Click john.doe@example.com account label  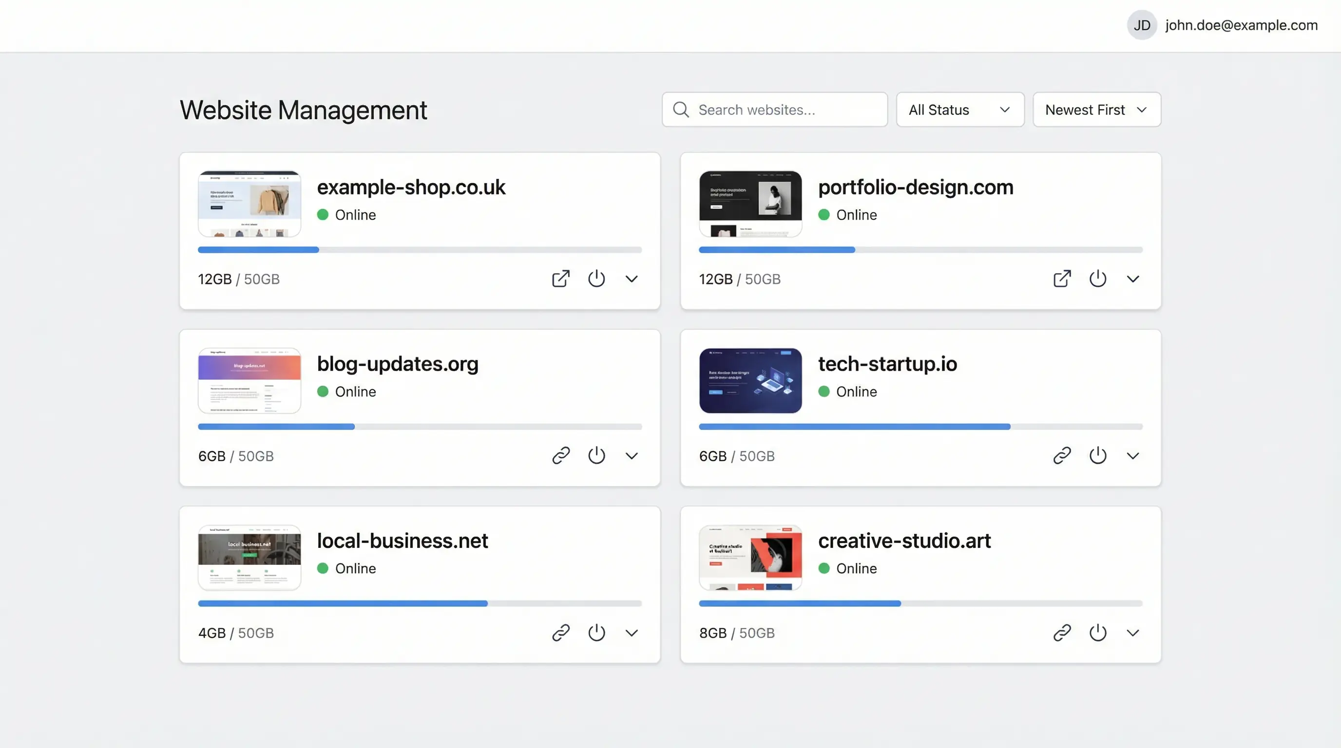tap(1241, 25)
